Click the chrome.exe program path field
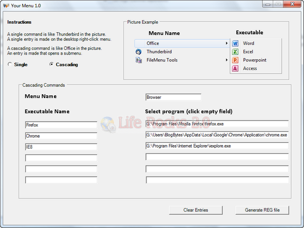Image resolution: width=304 pixels, height=228 pixels. coord(217,135)
